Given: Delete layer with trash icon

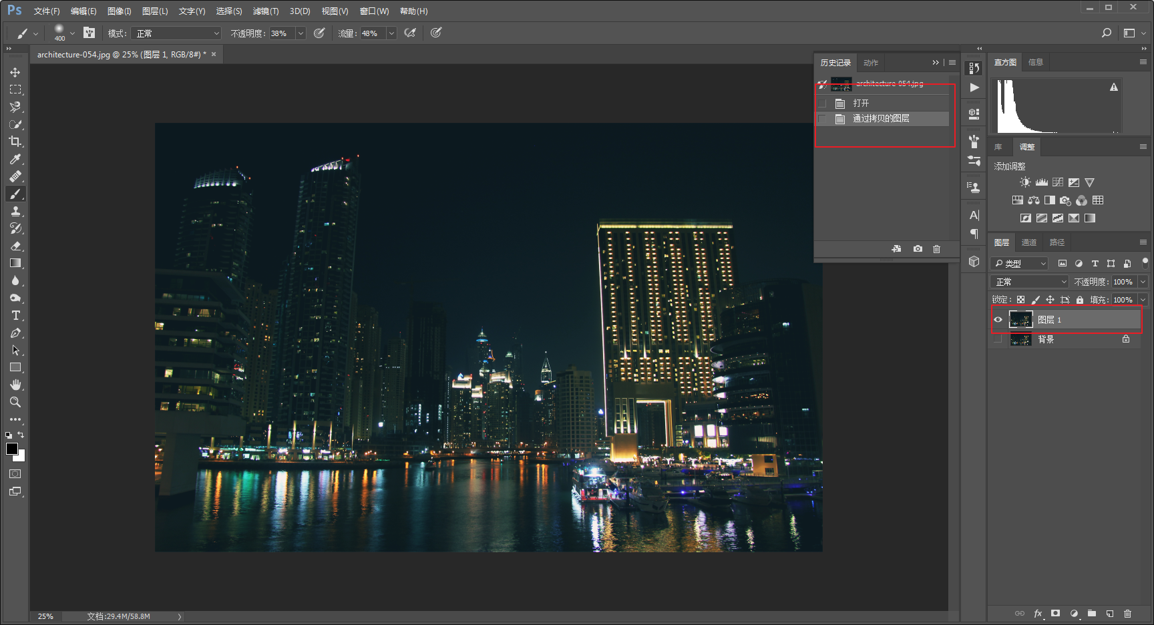Looking at the screenshot, I should tap(1127, 613).
